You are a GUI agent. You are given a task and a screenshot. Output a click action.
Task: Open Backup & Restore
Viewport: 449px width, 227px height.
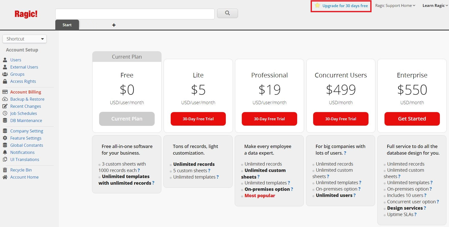pyautogui.click(x=27, y=99)
